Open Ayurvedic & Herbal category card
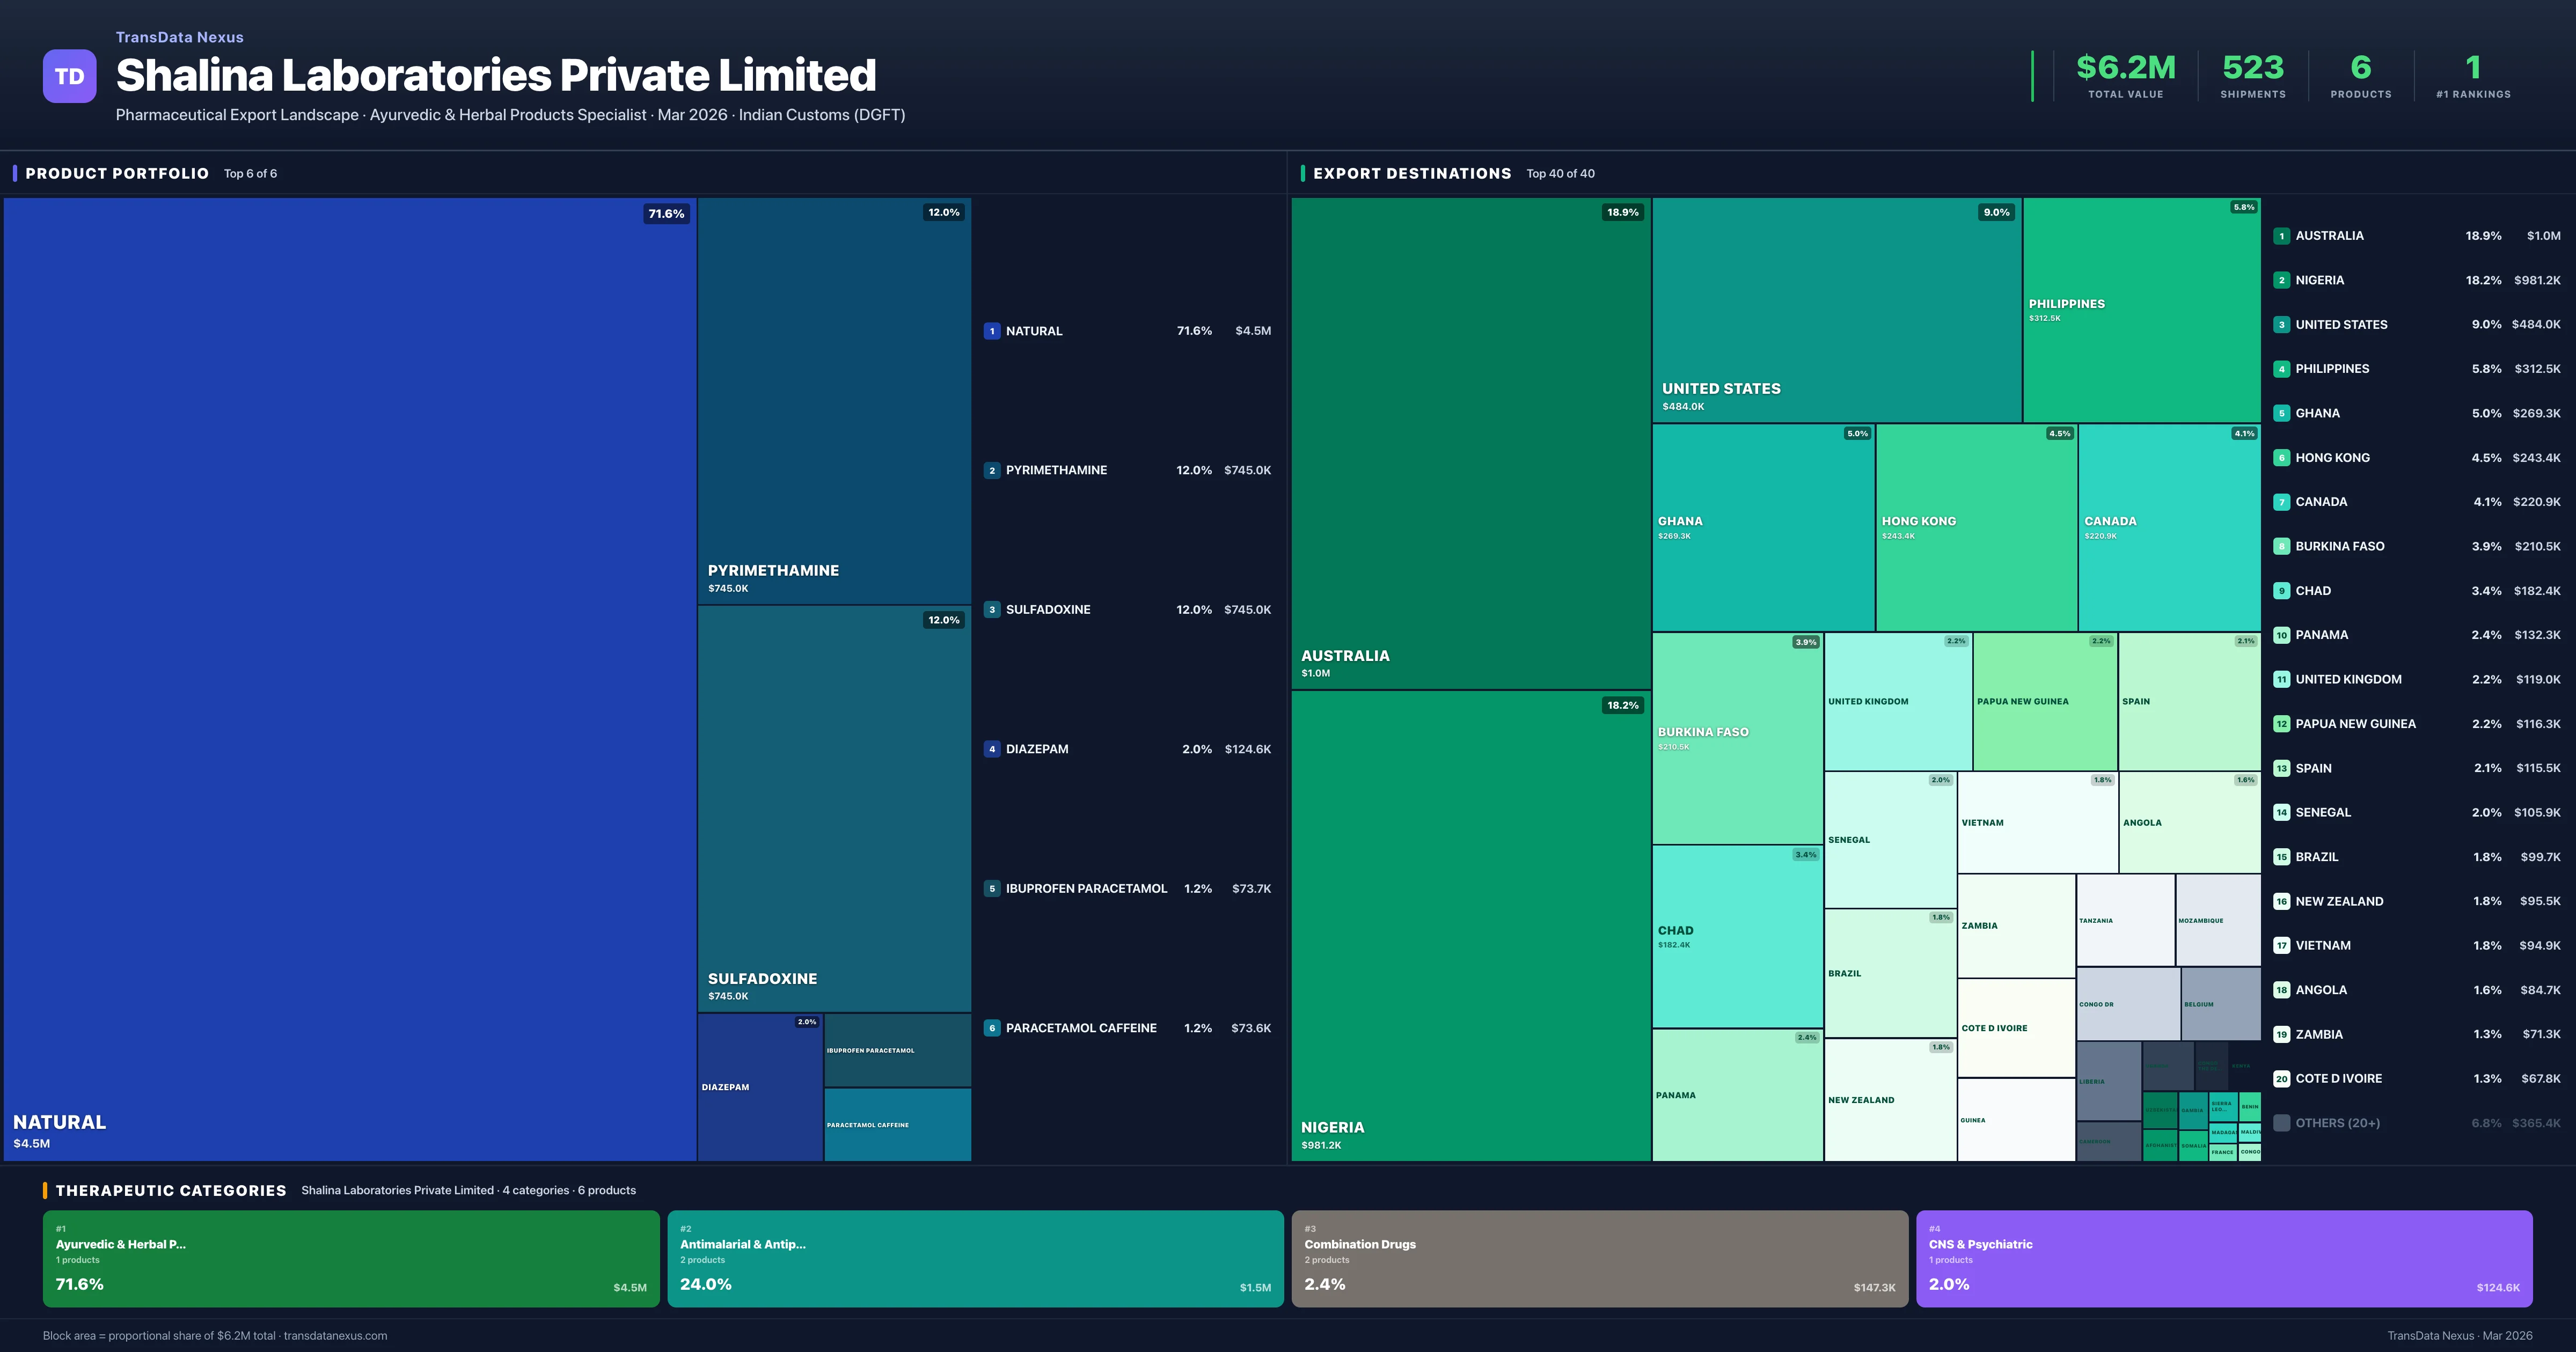Image resolution: width=2576 pixels, height=1352 pixels. [x=350, y=1258]
